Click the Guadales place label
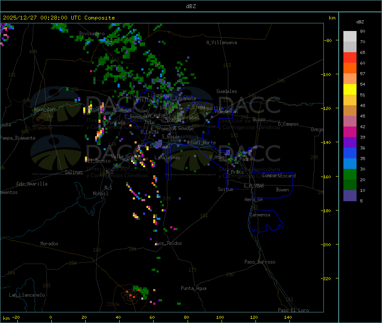The height and width of the screenshot is (323, 382). [x=227, y=91]
